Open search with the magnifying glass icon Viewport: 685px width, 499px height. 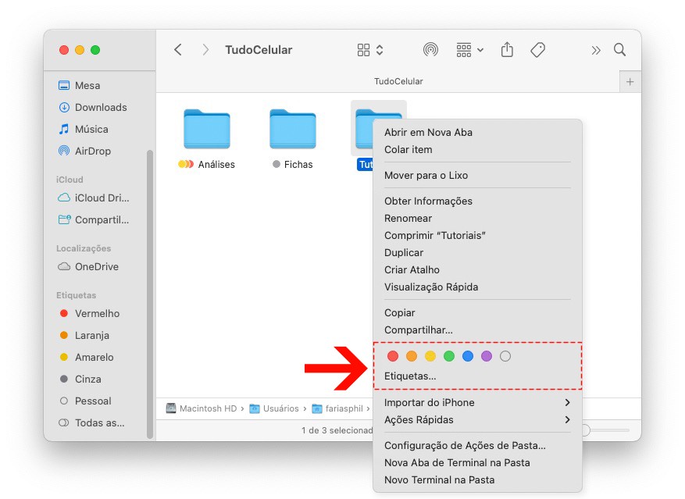point(619,50)
